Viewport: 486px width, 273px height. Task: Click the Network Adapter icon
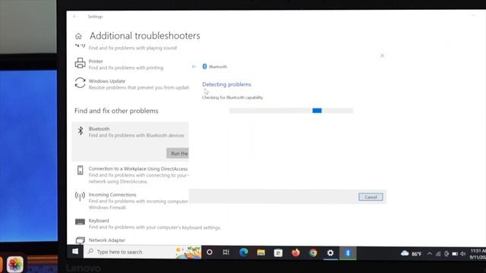pos(80,240)
